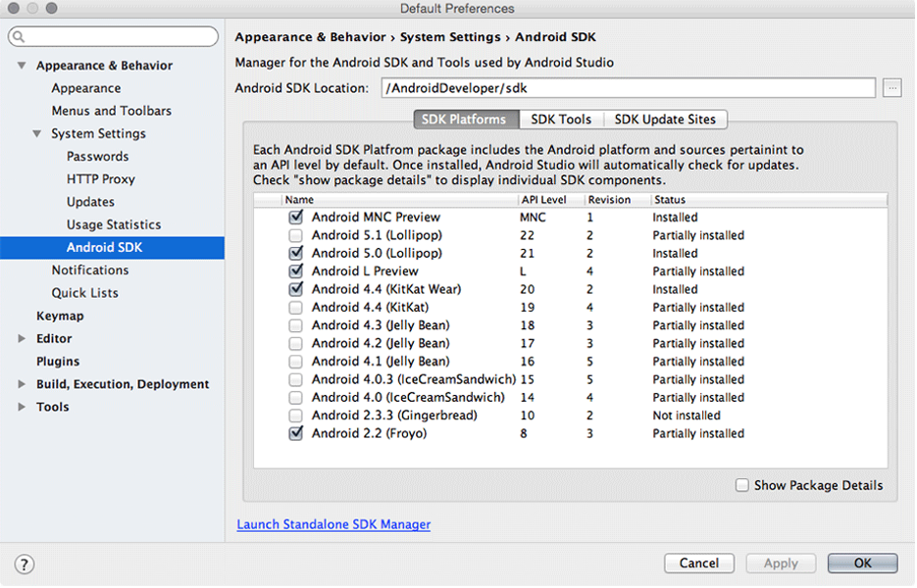Check Android 2.3.3 (Gingerbread)
The image size is (917, 588).
pos(296,415)
